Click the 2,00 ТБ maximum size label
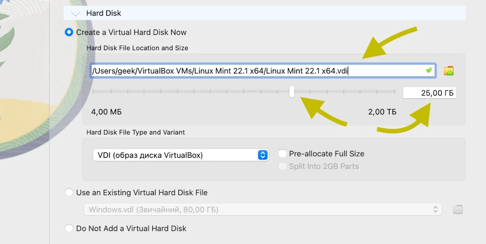 (382, 112)
